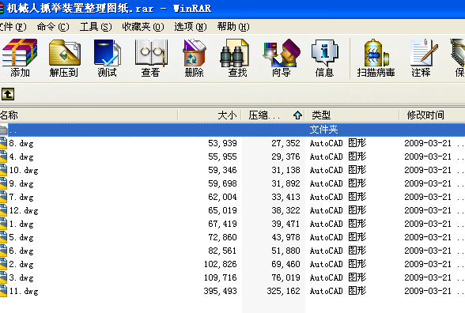This screenshot has width=465, height=313.
Task: Select file name 12.dwg
Action: [x=24, y=211]
